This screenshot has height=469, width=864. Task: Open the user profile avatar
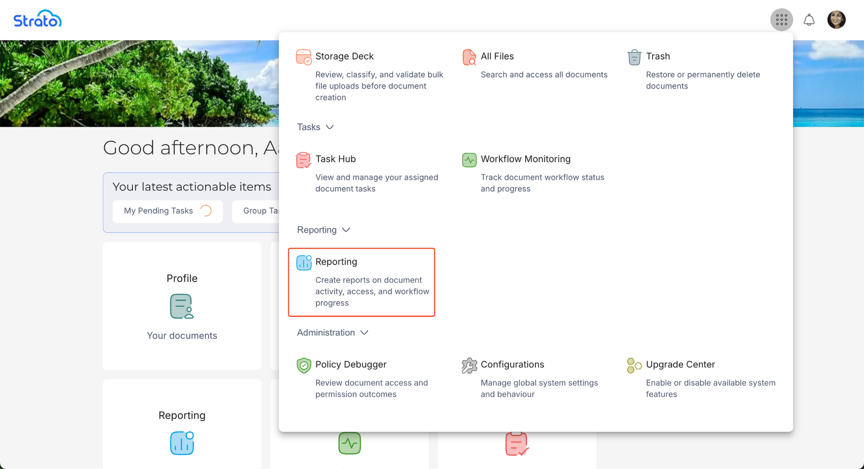click(836, 20)
